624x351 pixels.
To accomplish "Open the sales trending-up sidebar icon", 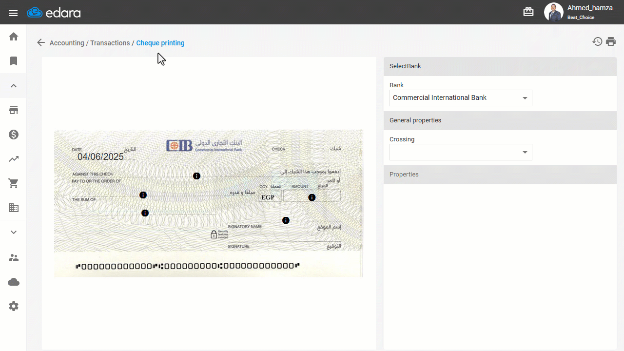I will (14, 159).
